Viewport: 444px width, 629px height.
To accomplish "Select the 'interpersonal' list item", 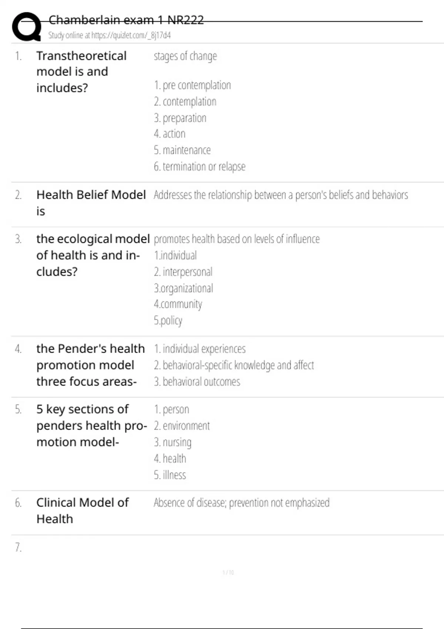I will click(x=183, y=272).
